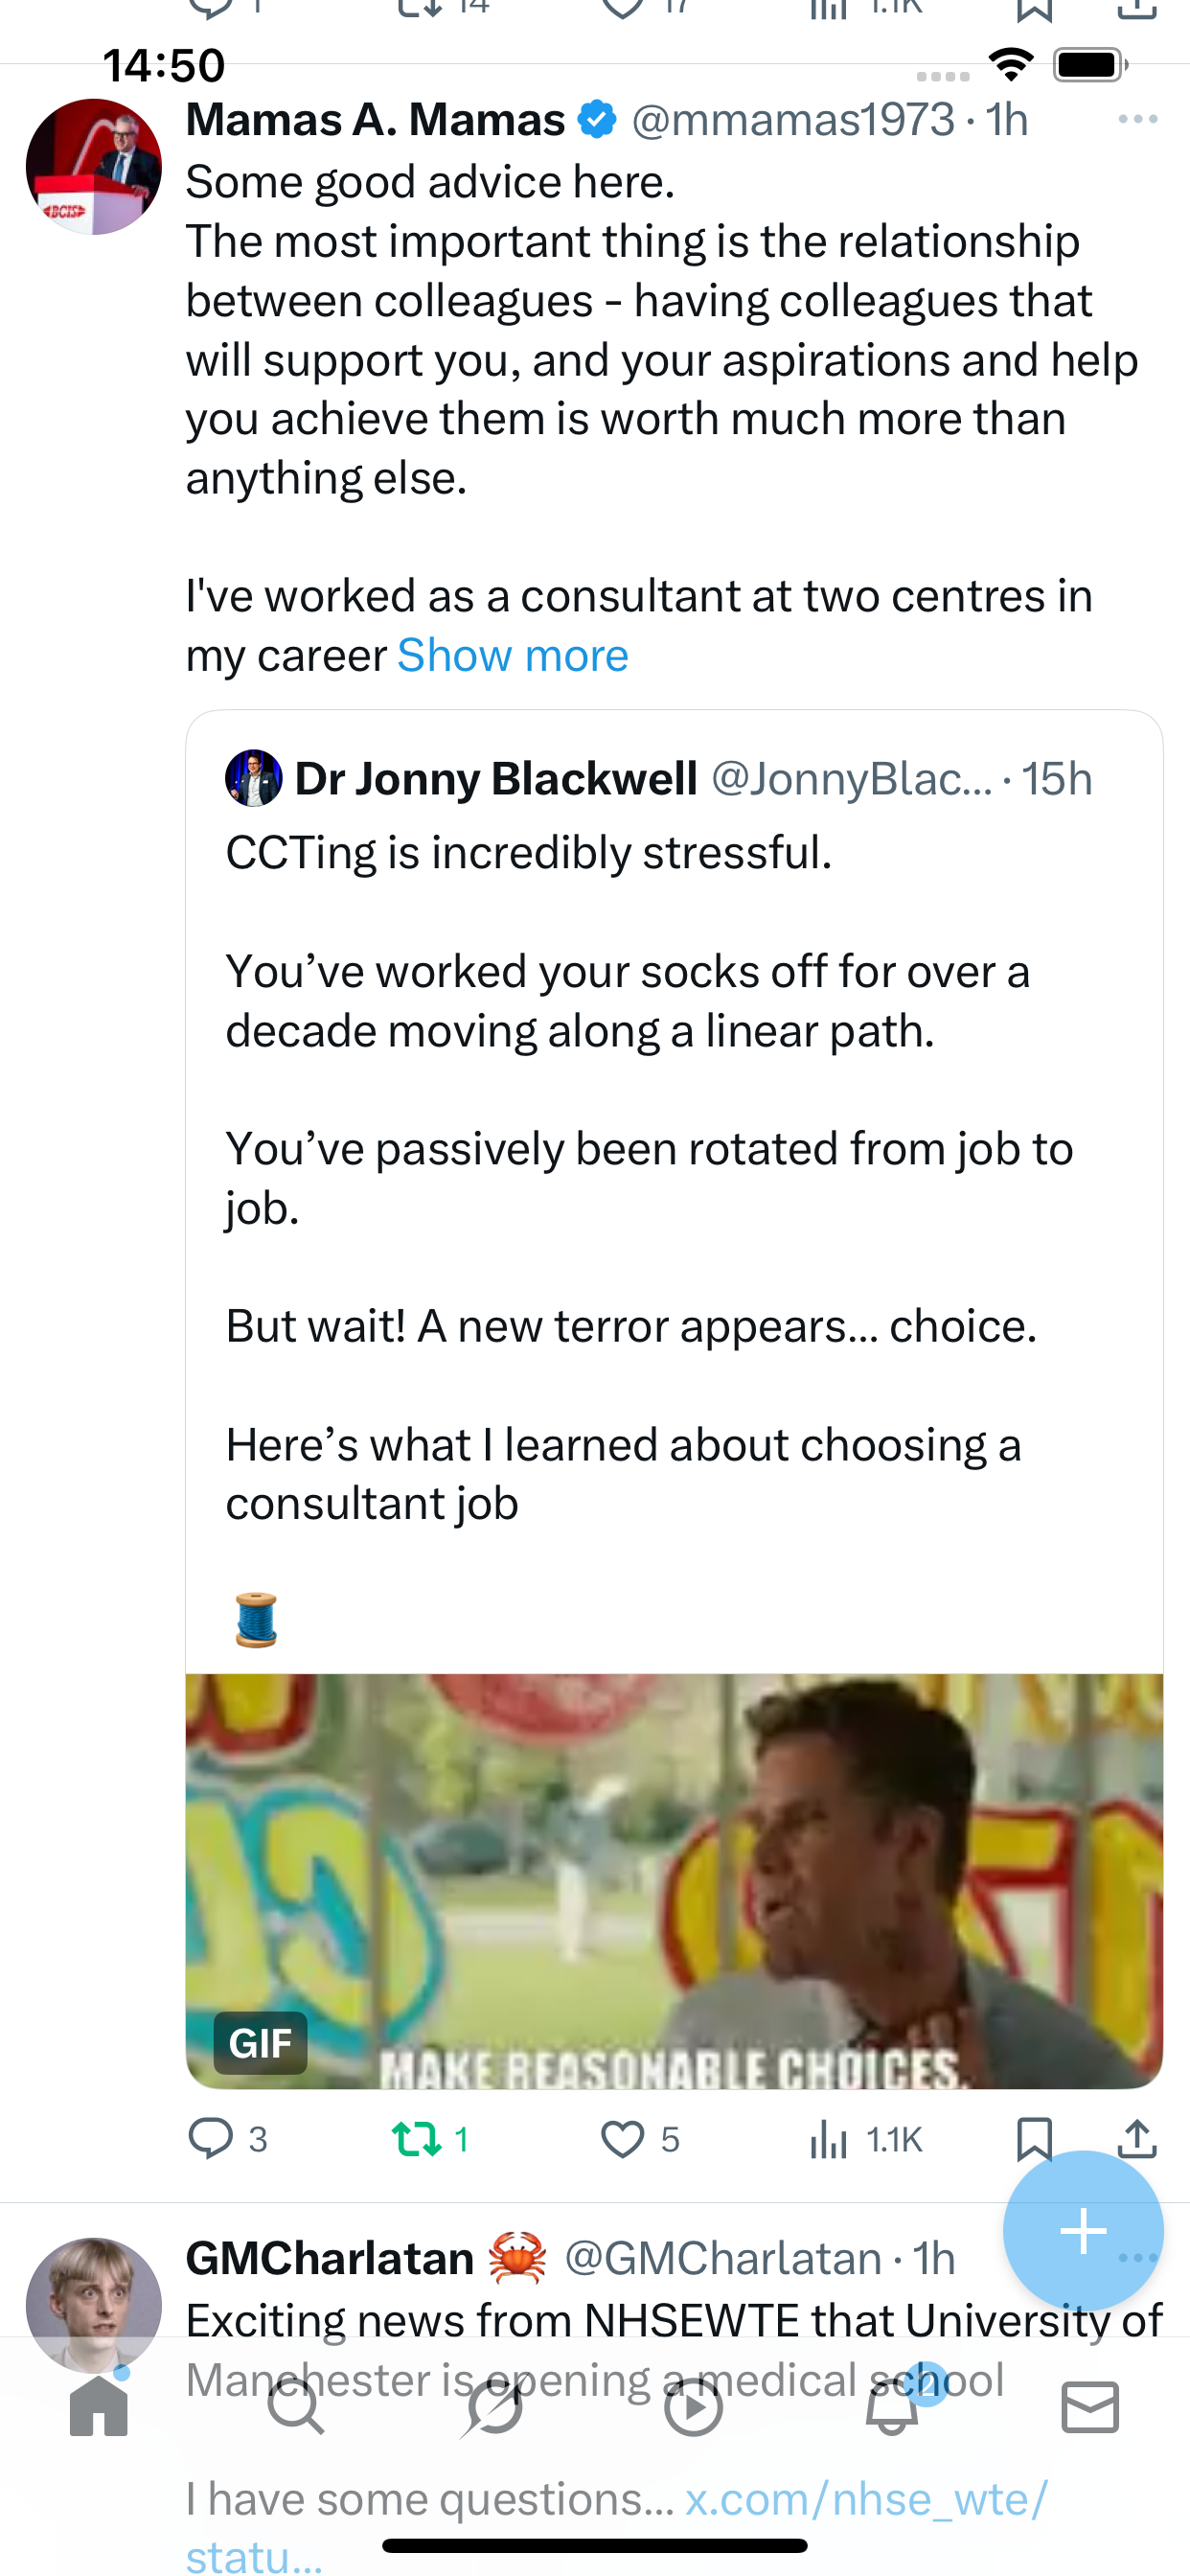This screenshot has height=2576, width=1190.
Task: Open the Messages envelope tab
Action: click(1089, 2407)
